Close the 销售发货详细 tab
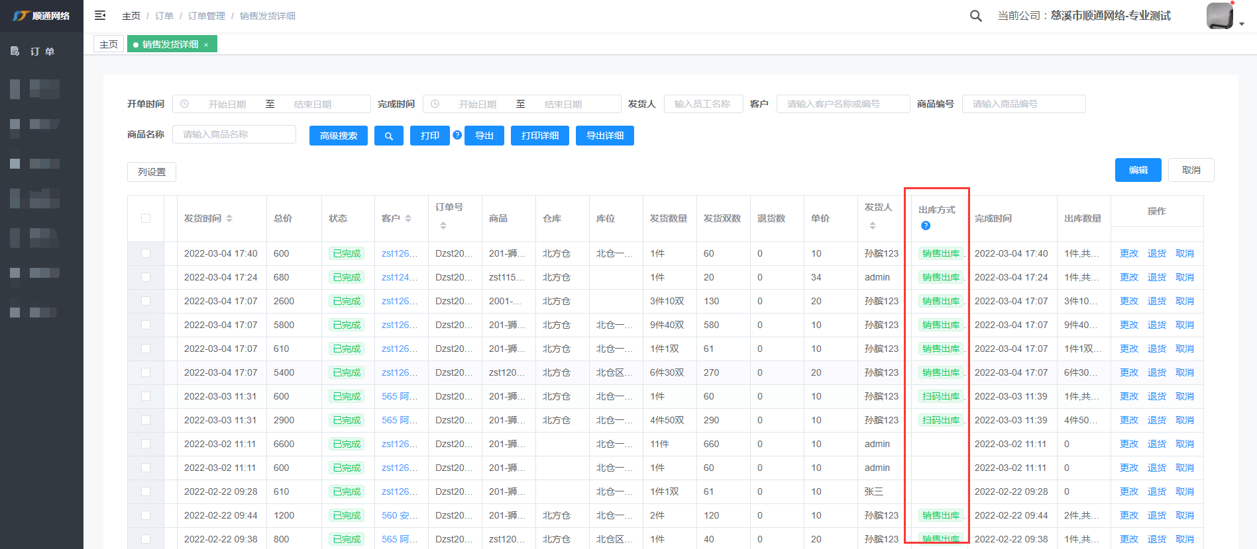Image resolution: width=1257 pixels, height=549 pixels. click(x=206, y=45)
